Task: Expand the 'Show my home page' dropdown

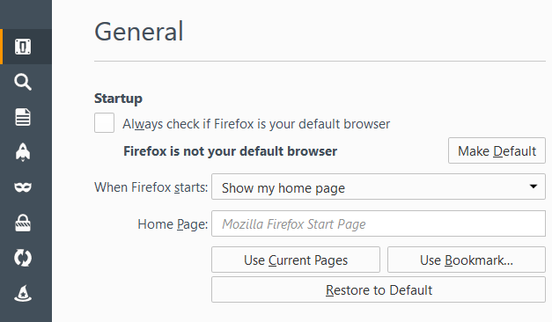Action: coord(379,187)
